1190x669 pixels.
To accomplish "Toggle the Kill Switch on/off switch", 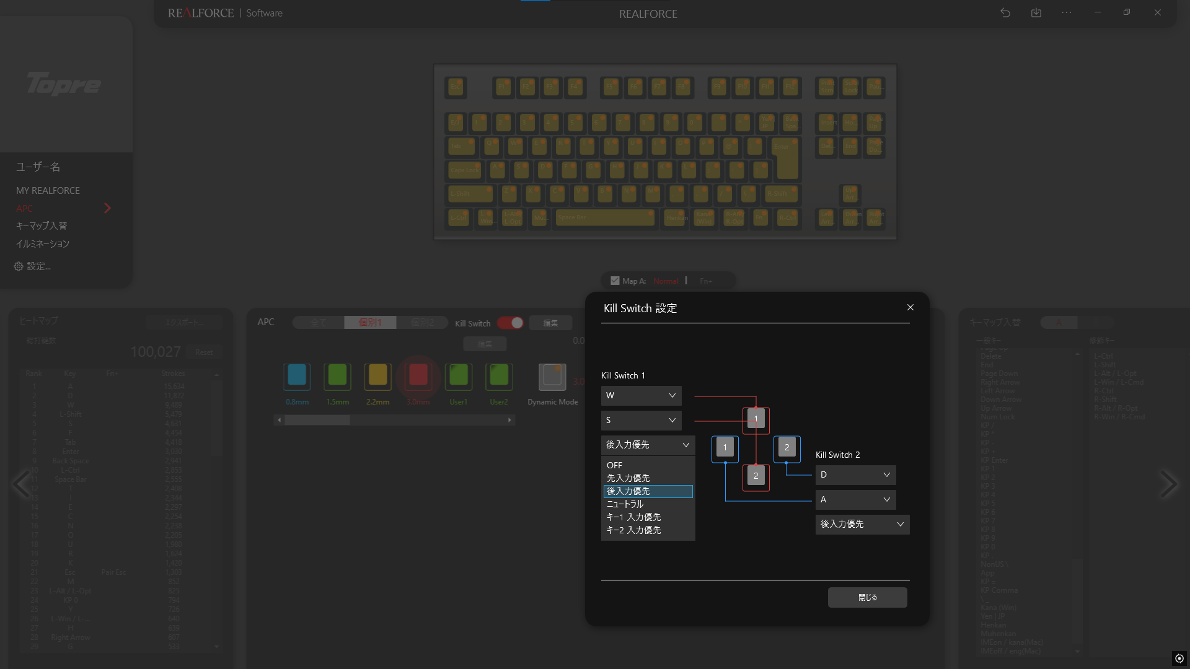I will [x=511, y=323].
